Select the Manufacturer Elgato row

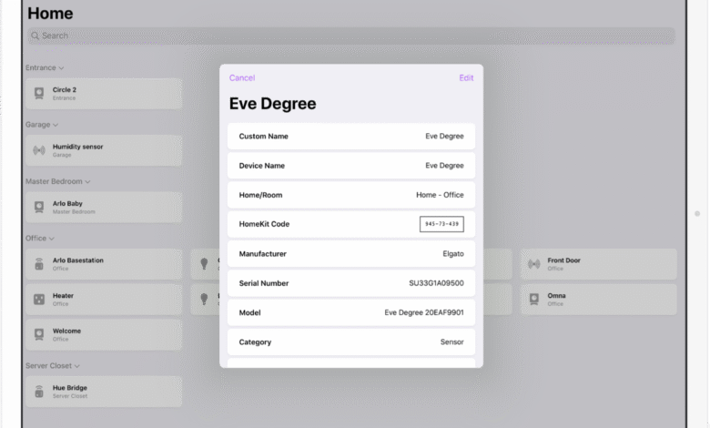351,254
